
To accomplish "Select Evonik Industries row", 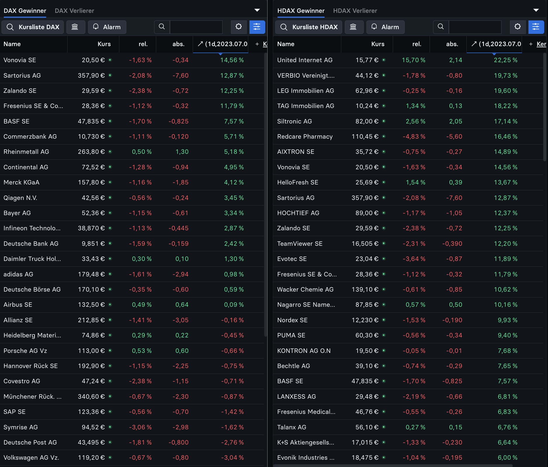I will (x=408, y=458).
